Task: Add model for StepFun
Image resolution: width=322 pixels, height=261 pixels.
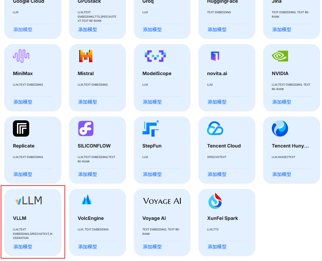Action: (152, 174)
